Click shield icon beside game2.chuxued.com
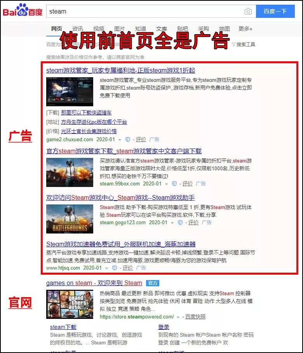Image resolution: width=303 pixels, height=353 pixels. (127, 140)
